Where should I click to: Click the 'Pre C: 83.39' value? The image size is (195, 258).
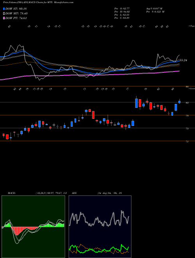tap(122, 18)
